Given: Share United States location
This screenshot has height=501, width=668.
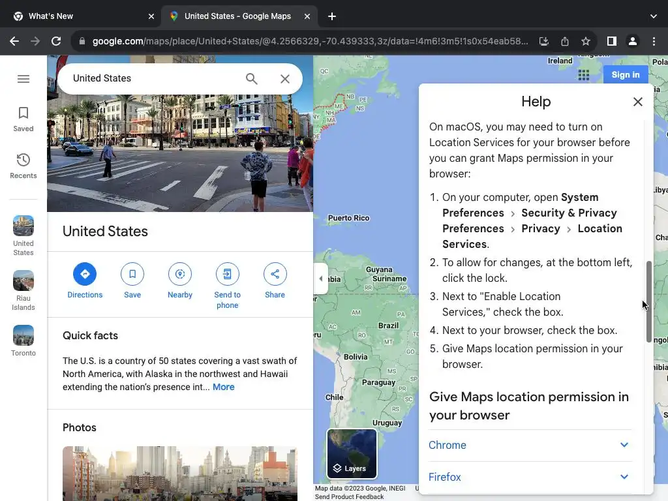Looking at the screenshot, I should [x=275, y=281].
